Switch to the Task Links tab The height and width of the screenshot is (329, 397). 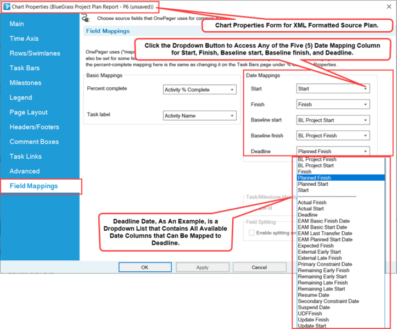tap(26, 157)
